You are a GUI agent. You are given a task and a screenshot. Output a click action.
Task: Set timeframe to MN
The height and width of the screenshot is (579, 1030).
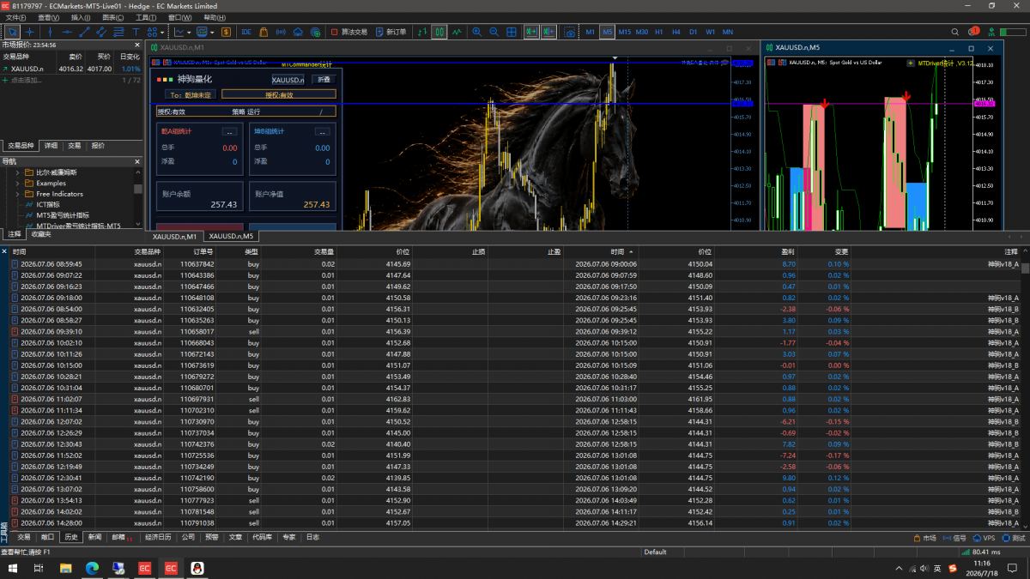click(x=728, y=32)
